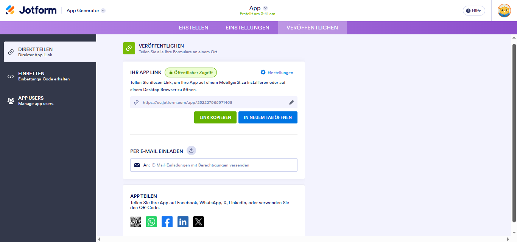The height and width of the screenshot is (242, 517).
Task: Select DIREKT TEILEN in sidebar
Action: (50, 52)
